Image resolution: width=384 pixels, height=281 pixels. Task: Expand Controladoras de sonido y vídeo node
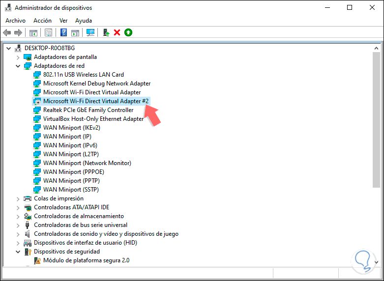18,234
